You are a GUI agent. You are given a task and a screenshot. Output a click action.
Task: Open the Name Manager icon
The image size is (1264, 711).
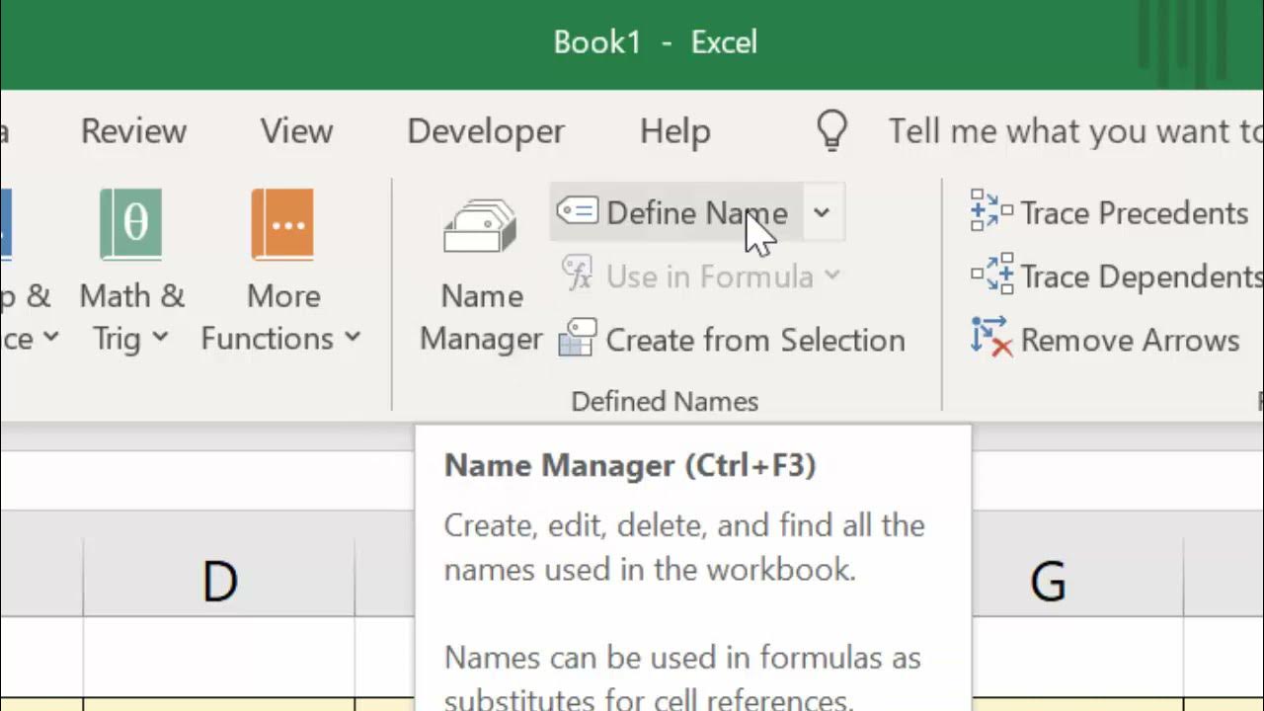480,226
